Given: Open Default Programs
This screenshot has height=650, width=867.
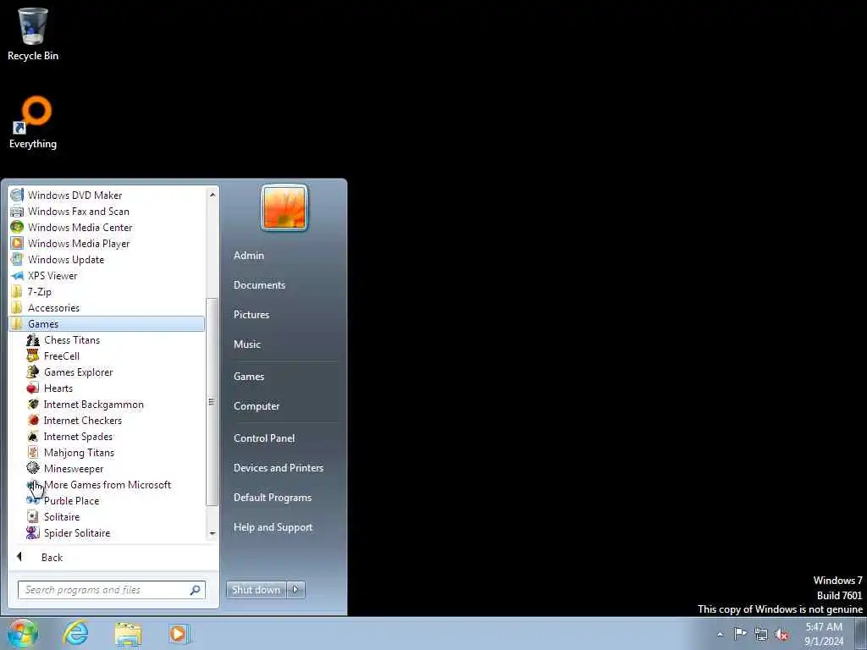Looking at the screenshot, I should click(x=273, y=498).
